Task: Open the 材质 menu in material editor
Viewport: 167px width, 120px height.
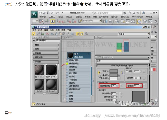Action: (x=40, y=30)
